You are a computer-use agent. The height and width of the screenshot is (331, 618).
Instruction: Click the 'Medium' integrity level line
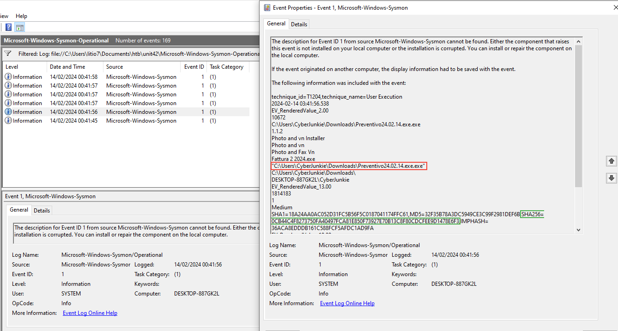click(x=282, y=207)
